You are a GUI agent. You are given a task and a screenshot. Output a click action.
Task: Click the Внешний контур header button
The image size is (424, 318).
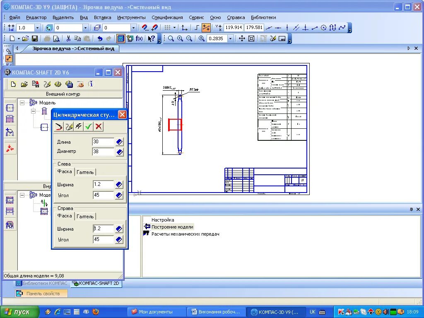[x=63, y=94]
